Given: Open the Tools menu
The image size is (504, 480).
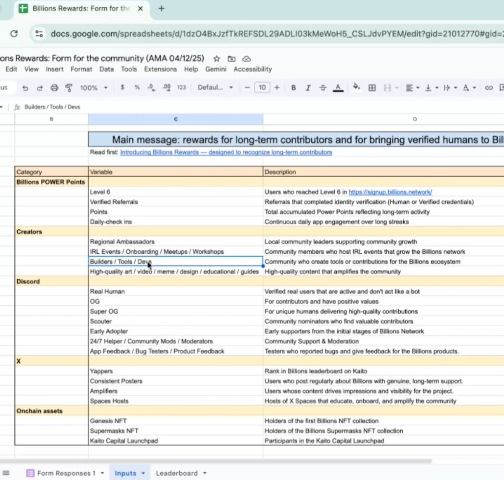Looking at the screenshot, I should coord(129,69).
